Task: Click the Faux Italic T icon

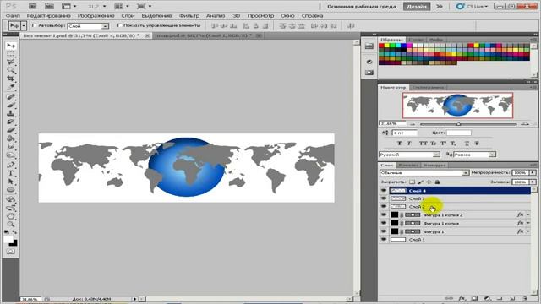Action: [x=409, y=143]
